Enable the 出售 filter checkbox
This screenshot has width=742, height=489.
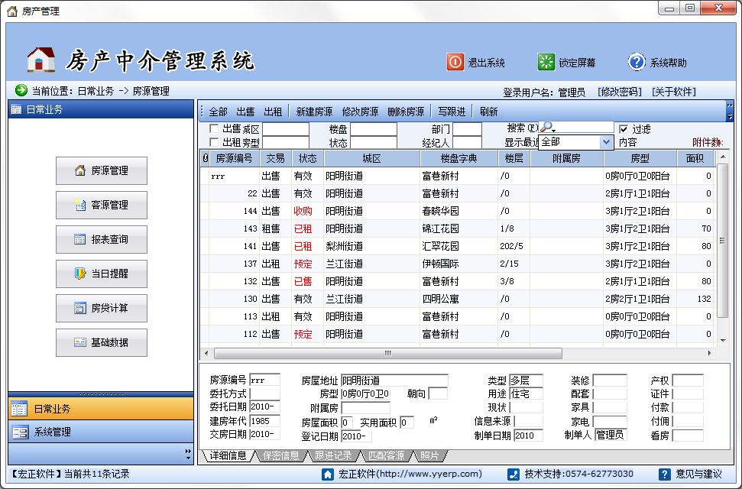pyautogui.click(x=214, y=129)
